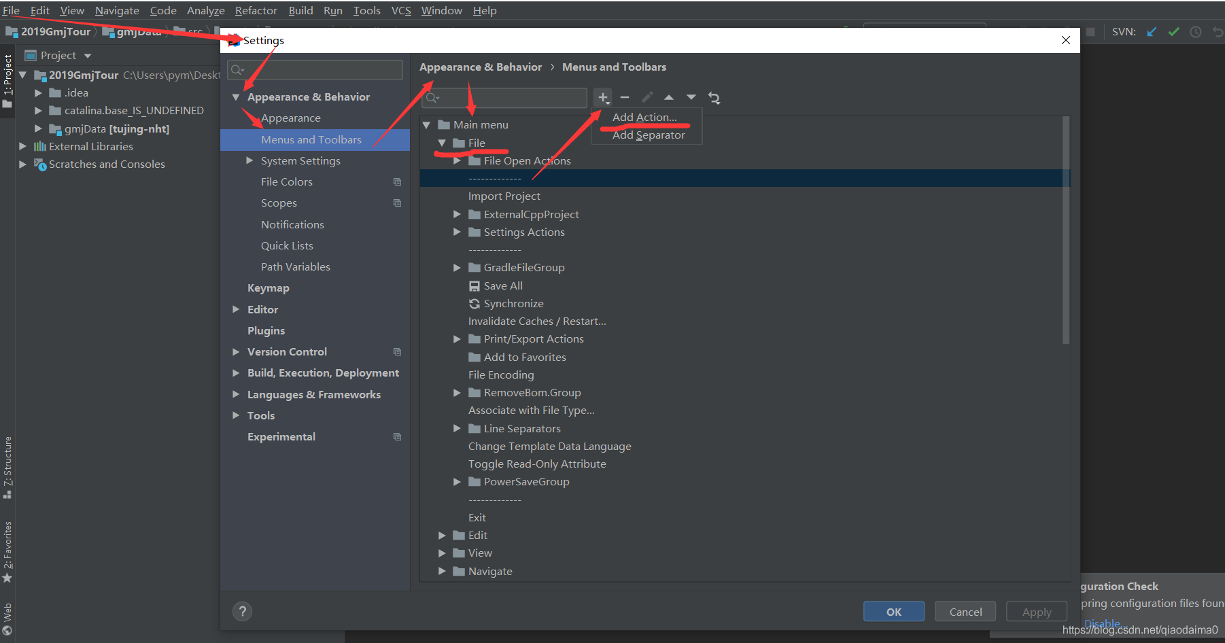Open the Refactor menu
1225x643 pixels.
pos(256,10)
